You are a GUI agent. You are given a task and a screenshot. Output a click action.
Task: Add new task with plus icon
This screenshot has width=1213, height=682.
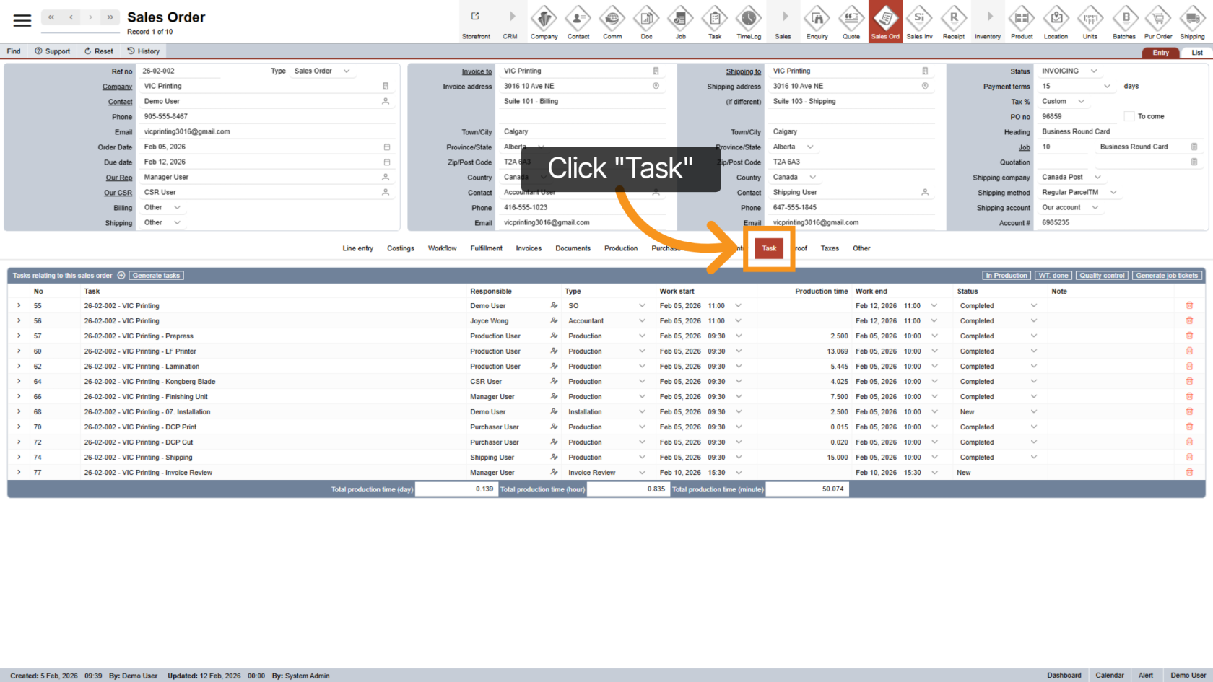tap(121, 276)
